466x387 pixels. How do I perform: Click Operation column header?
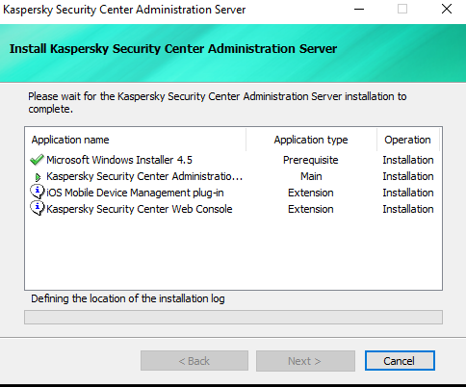pos(407,140)
